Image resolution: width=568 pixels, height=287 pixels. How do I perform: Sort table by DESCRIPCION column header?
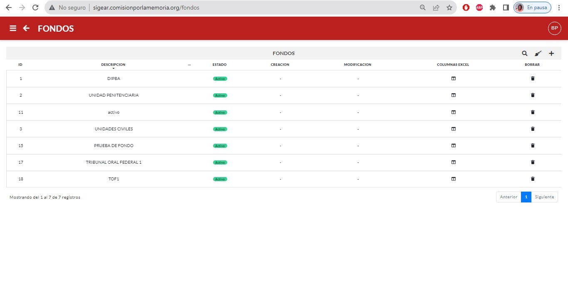(x=113, y=65)
